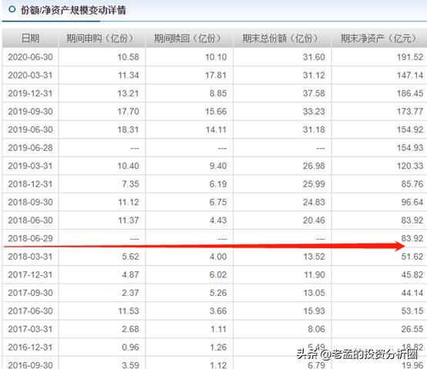427x369 pixels.
Task: Click the 日期 column header
Action: (30, 38)
